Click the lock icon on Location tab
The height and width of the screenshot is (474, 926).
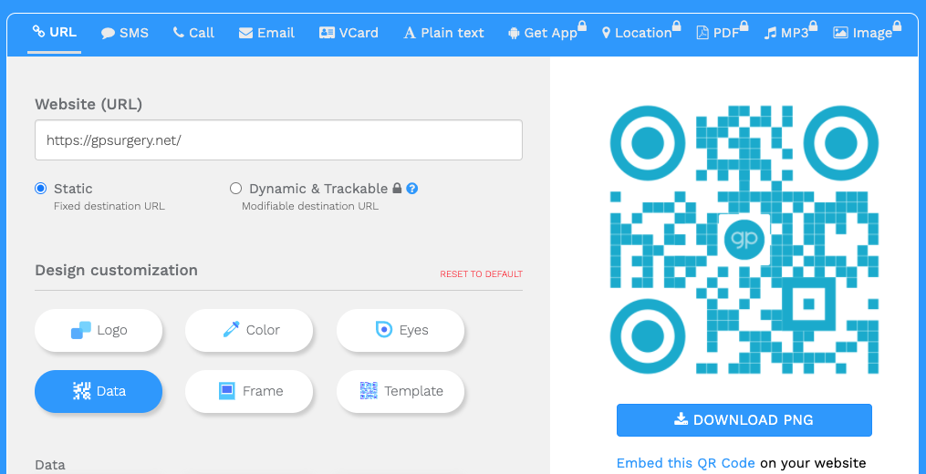pyautogui.click(x=676, y=26)
